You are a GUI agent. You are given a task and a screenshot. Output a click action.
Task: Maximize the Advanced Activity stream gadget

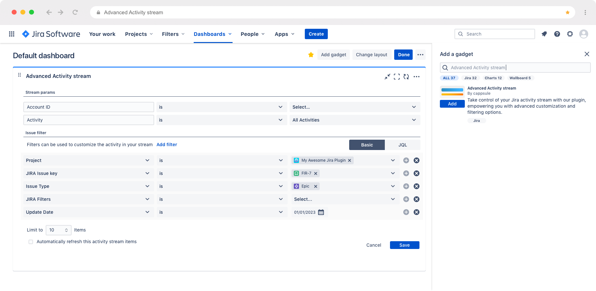pyautogui.click(x=397, y=77)
